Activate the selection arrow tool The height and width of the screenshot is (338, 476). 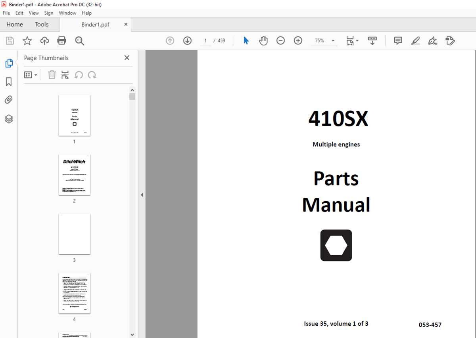[246, 41]
